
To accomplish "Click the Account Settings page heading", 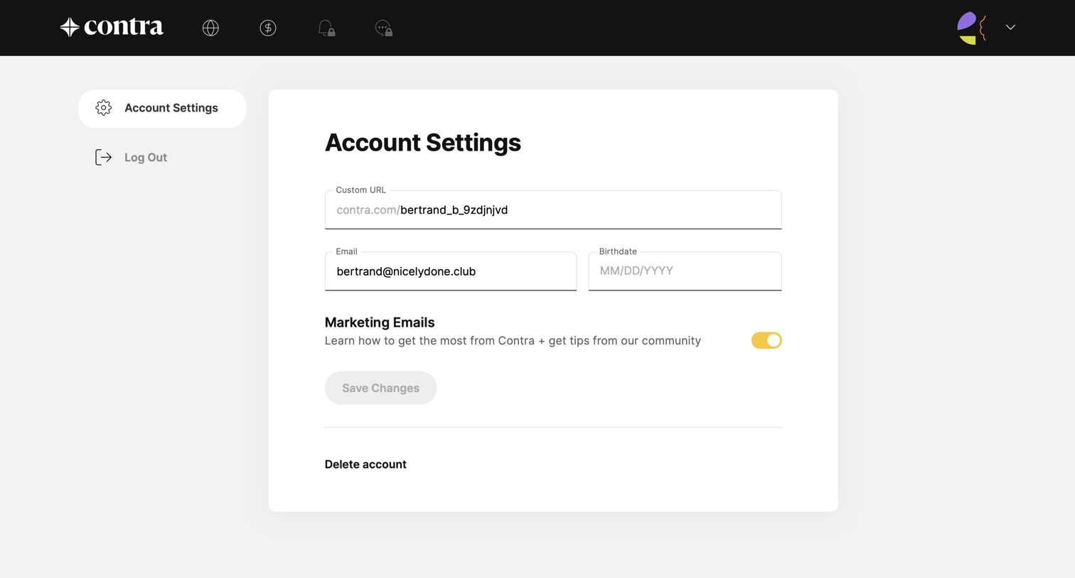I will 423,143.
